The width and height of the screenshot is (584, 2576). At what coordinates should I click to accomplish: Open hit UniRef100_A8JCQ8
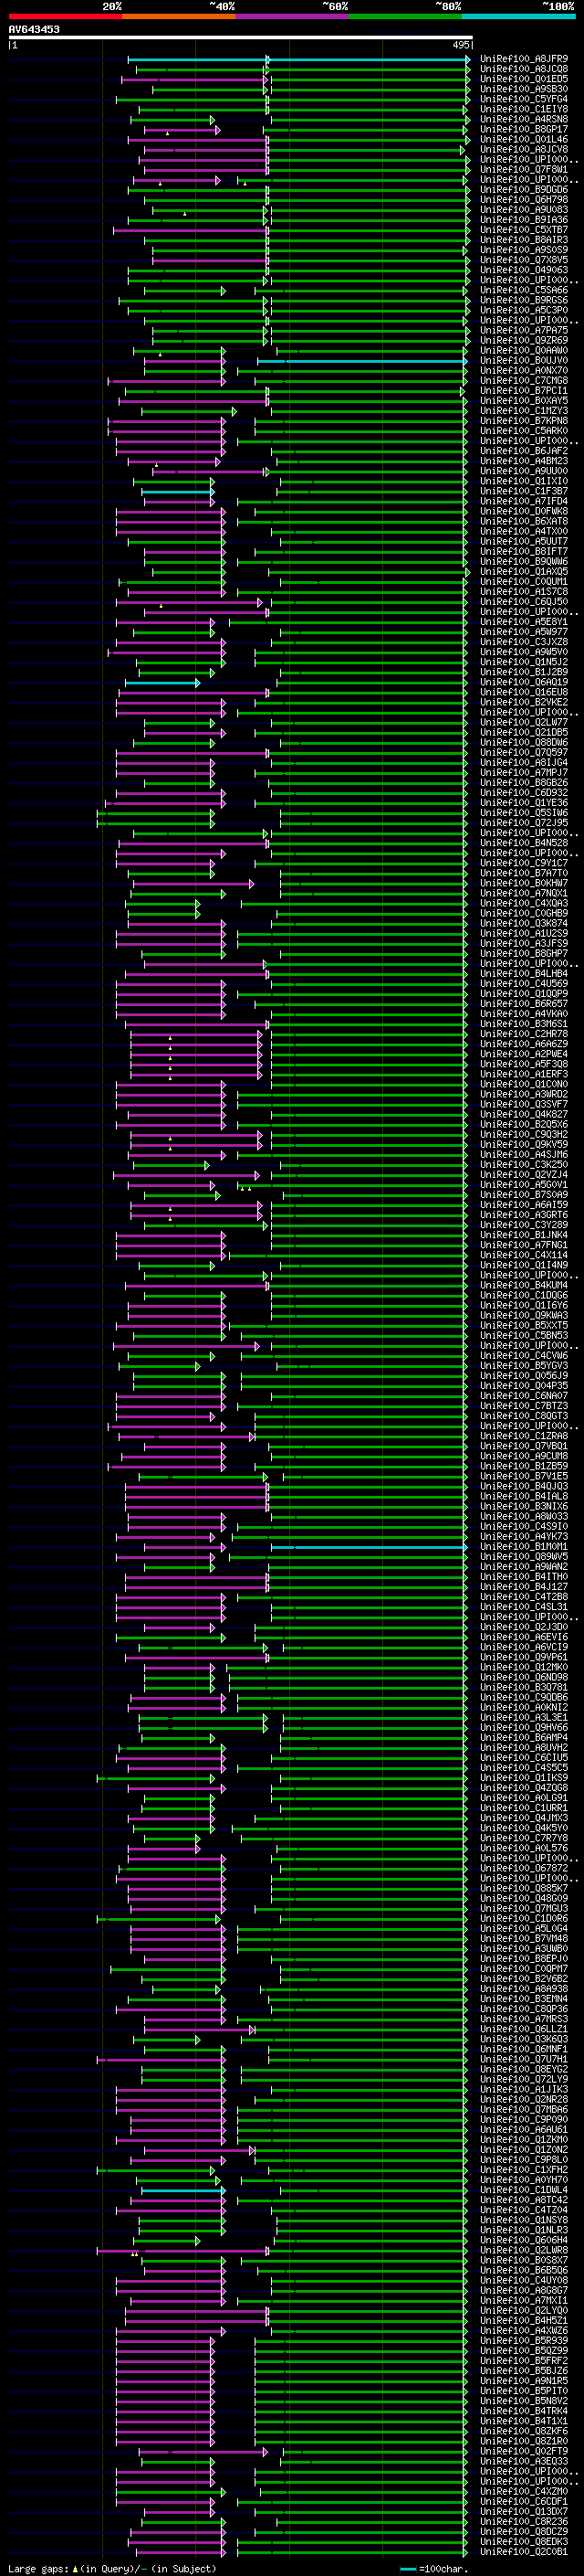click(x=524, y=69)
